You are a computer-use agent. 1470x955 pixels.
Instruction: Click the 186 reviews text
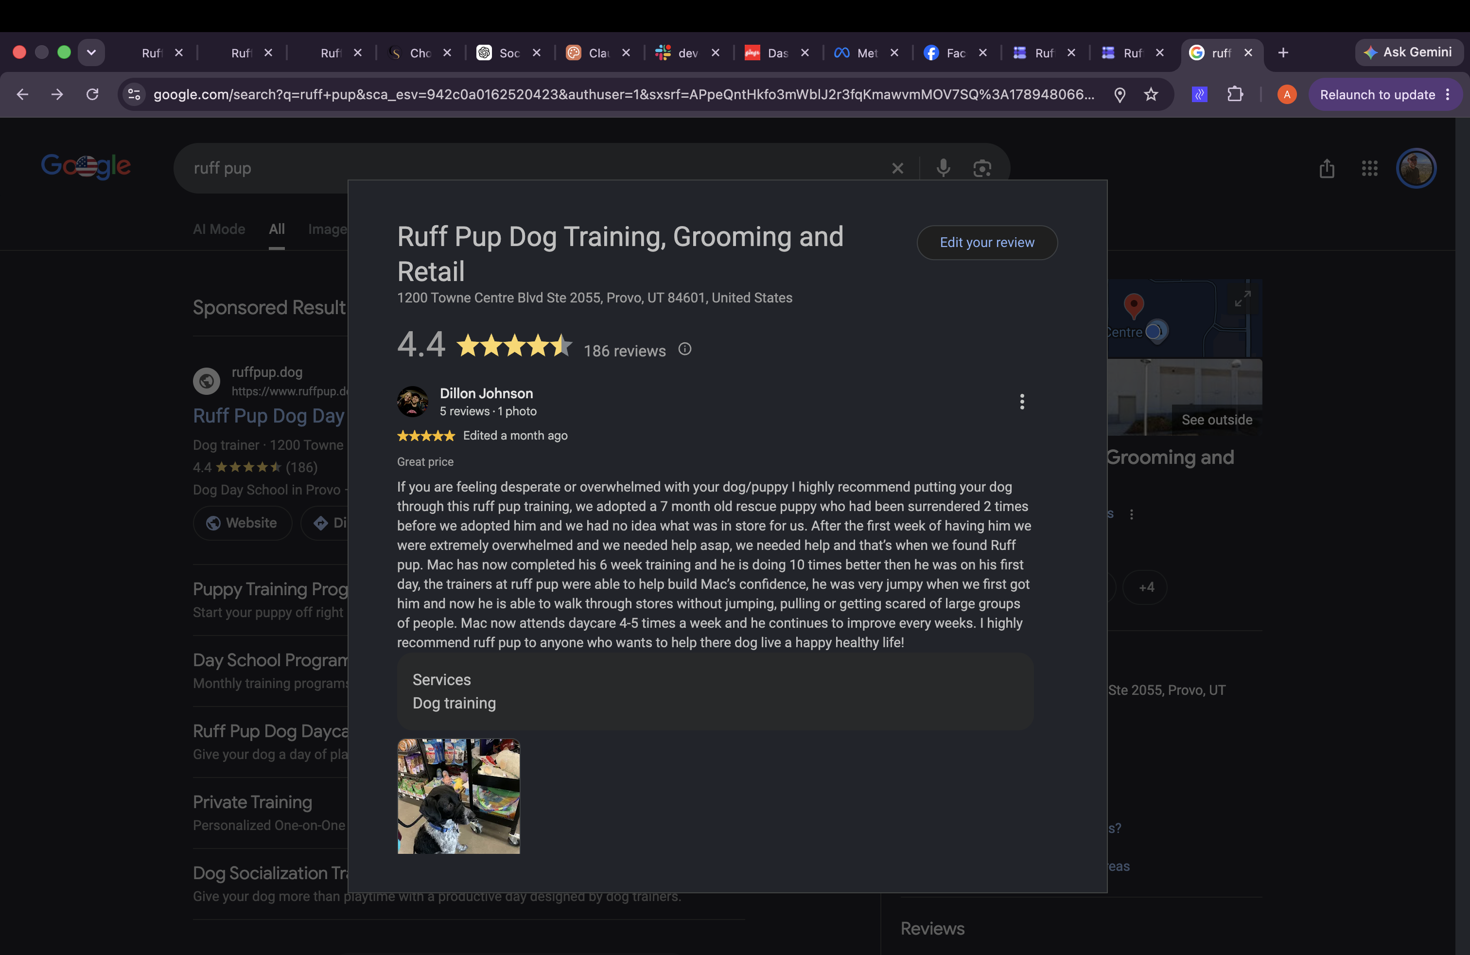click(x=625, y=351)
